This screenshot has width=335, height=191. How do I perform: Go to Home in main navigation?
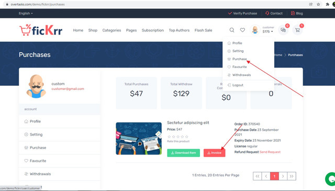tap(78, 30)
